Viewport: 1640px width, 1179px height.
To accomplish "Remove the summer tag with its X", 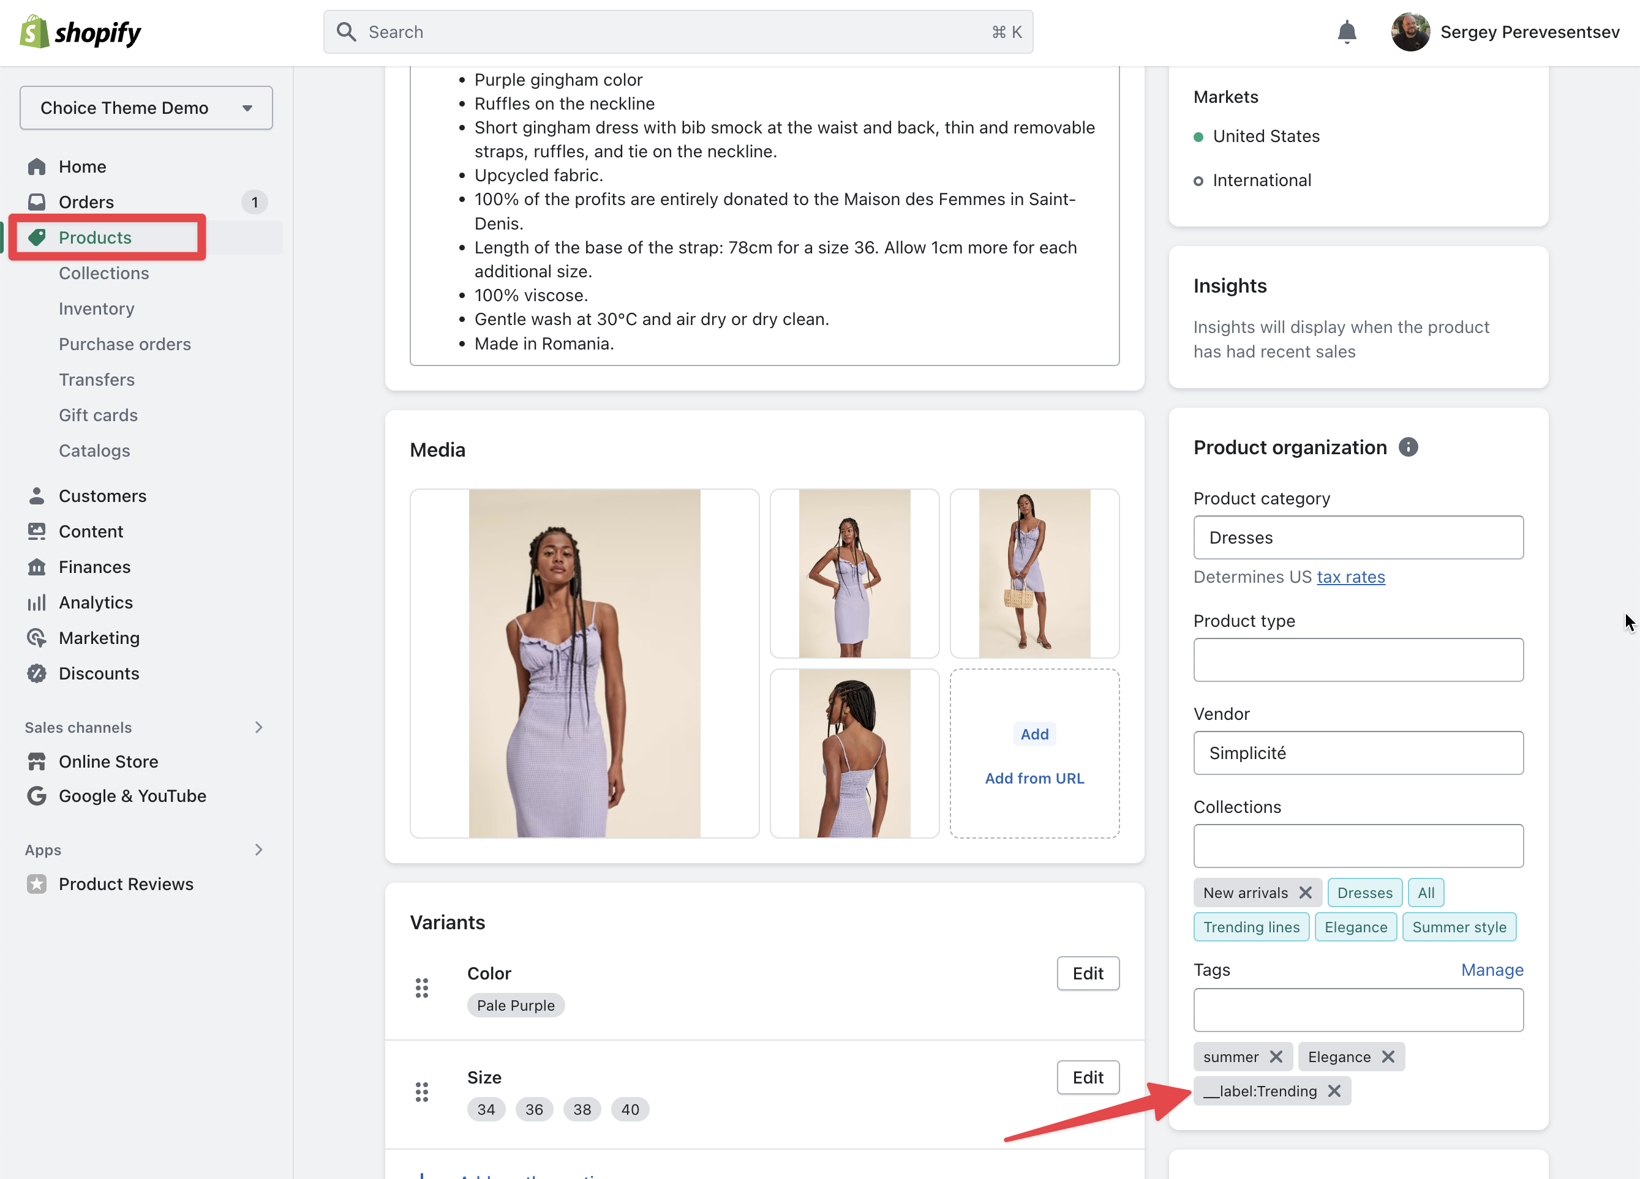I will coord(1276,1057).
